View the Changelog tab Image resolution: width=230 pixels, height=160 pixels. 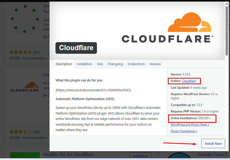pyautogui.click(x=115, y=64)
